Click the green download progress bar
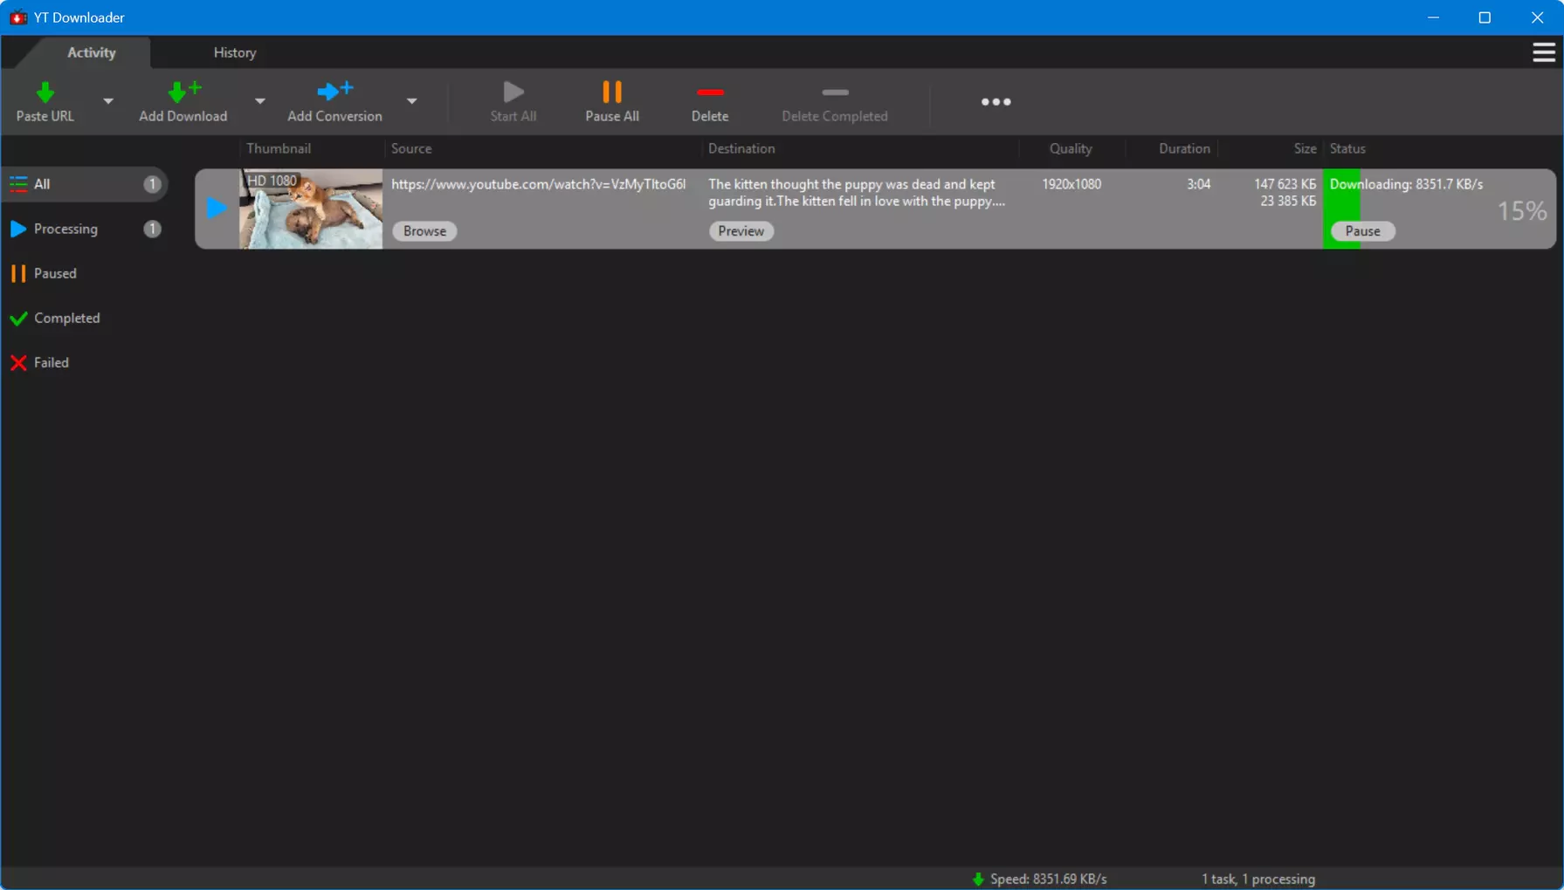This screenshot has width=1564, height=890. point(1341,209)
